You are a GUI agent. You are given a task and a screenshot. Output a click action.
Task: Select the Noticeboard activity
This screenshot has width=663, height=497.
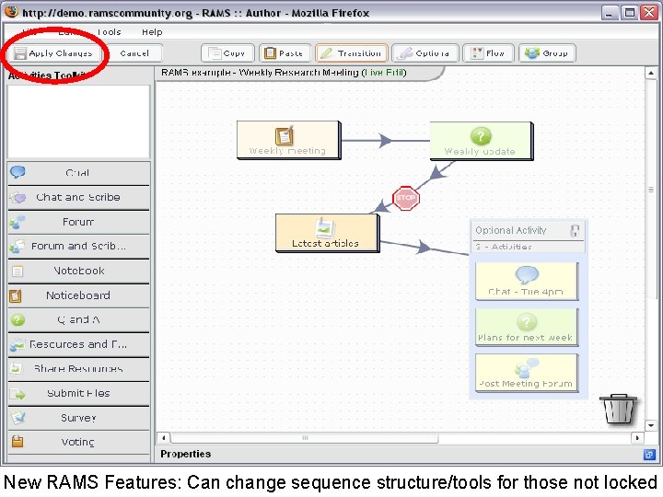click(78, 295)
